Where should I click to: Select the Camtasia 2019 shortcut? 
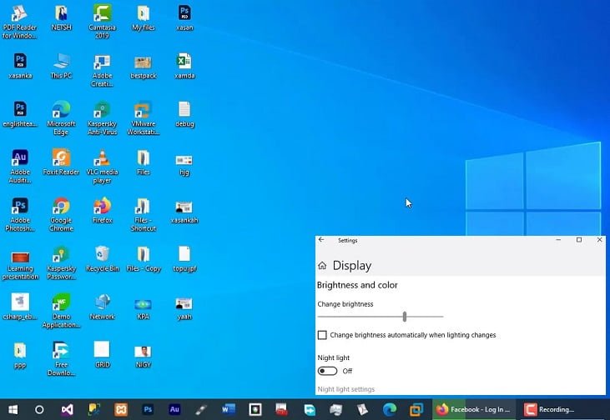tap(103, 22)
